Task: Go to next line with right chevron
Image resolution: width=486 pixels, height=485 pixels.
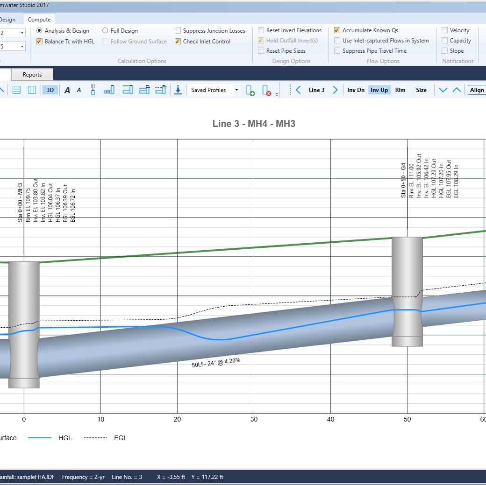Action: [335, 90]
